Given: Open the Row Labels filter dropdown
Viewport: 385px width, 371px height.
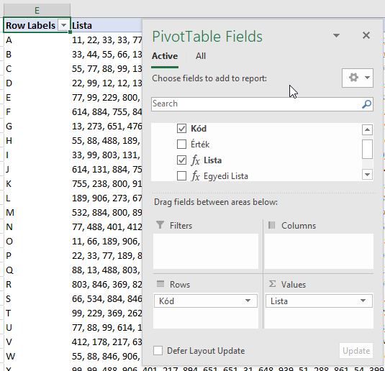Looking at the screenshot, I should (63, 25).
